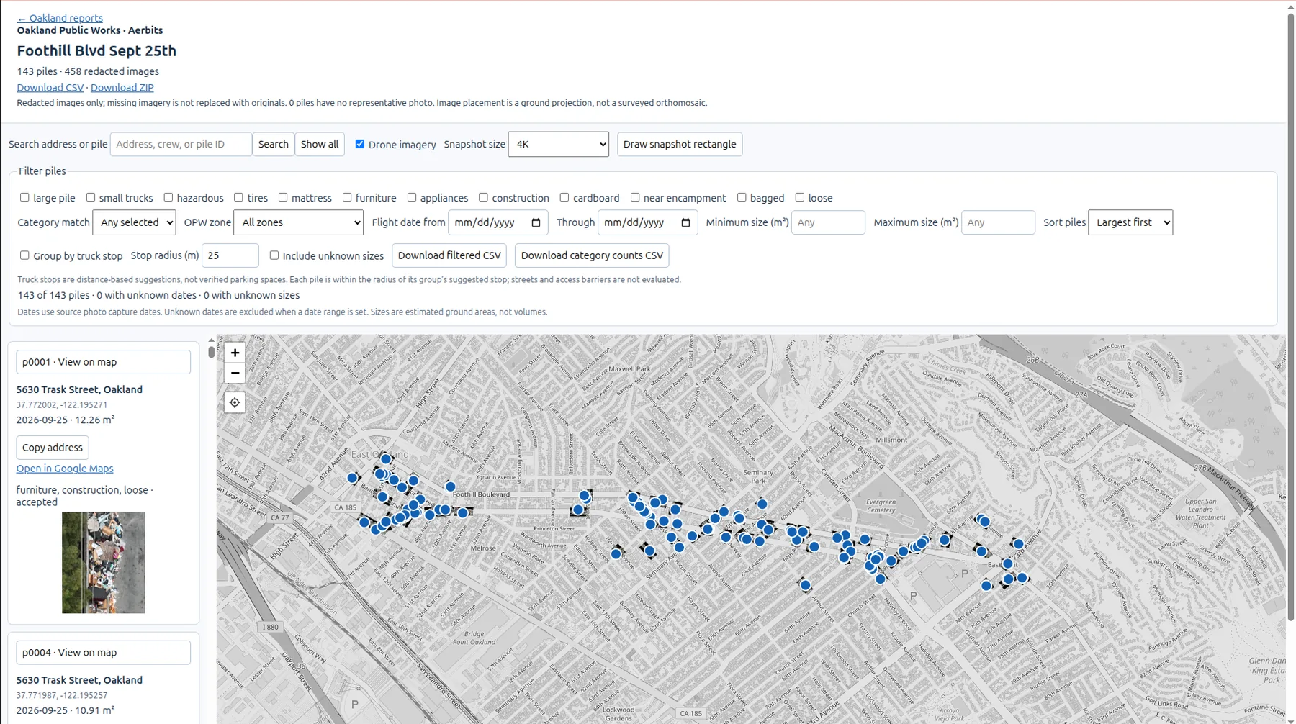Click the Download CSV link
1296x724 pixels.
[x=50, y=87]
